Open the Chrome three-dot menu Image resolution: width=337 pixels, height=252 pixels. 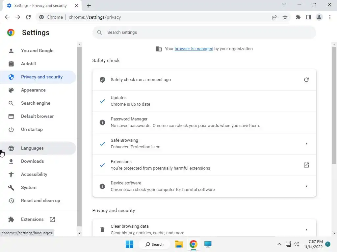pyautogui.click(x=330, y=17)
